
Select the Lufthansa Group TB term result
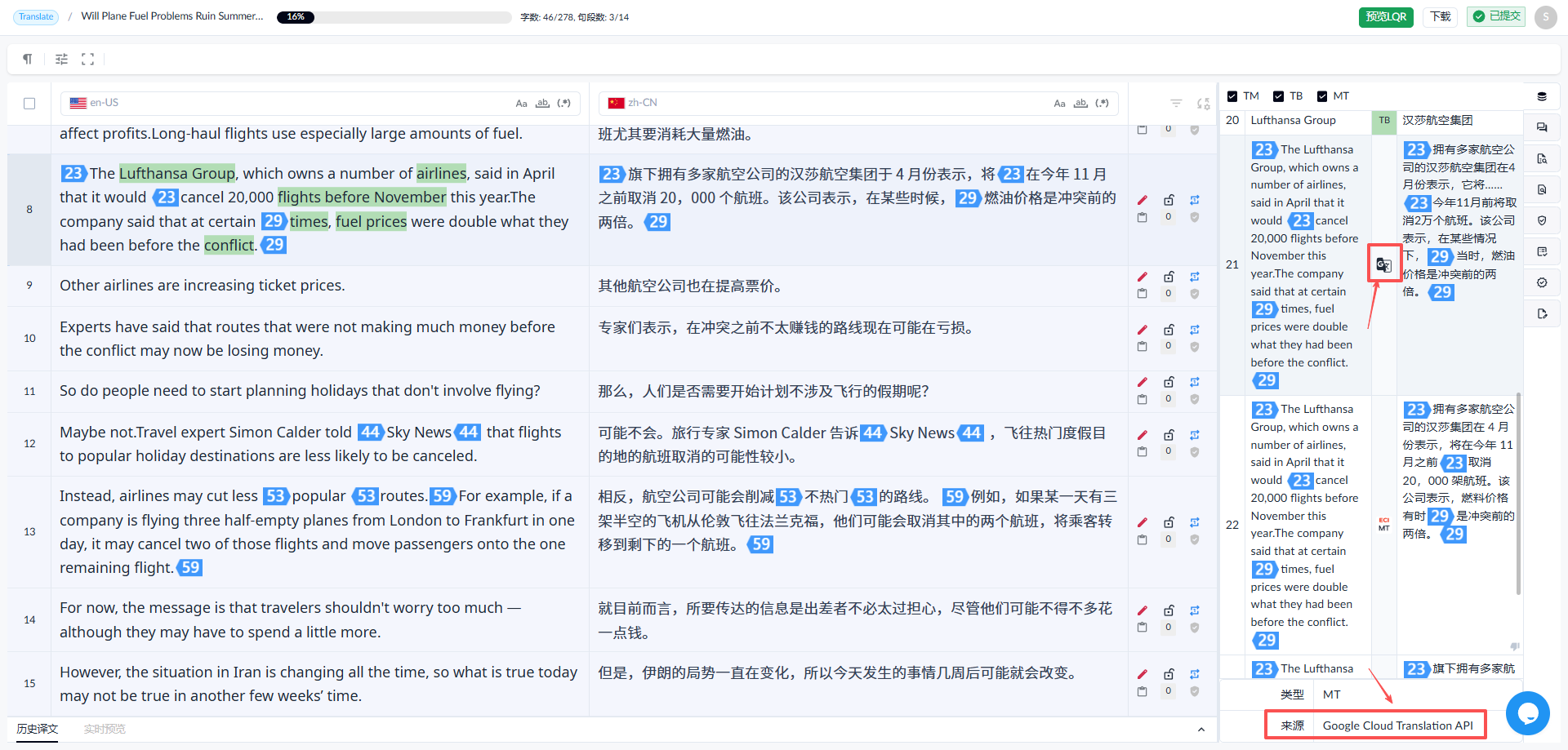(x=1371, y=121)
